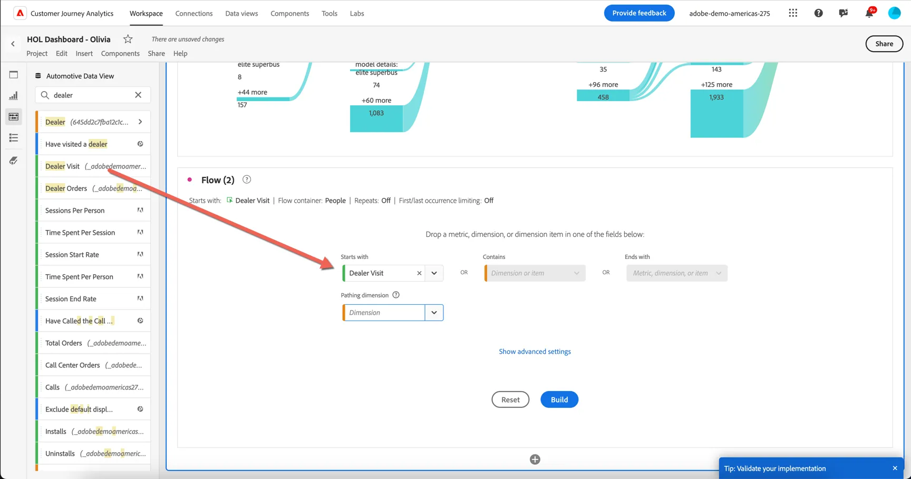The image size is (911, 479).
Task: Clear the dealer search with X icon
Action: click(138, 95)
